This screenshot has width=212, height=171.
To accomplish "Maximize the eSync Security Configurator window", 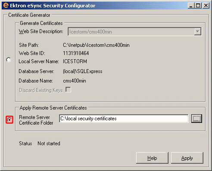I will pos(198,6).
